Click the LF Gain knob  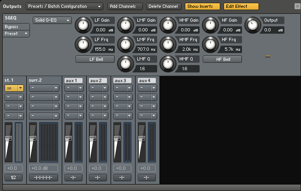[x=83, y=25]
